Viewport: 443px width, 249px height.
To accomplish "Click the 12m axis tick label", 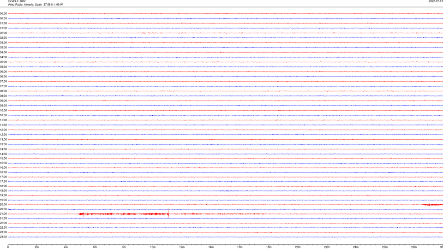I will (182, 247).
